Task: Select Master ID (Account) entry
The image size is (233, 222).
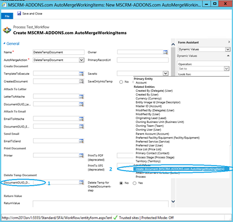Action: point(148,106)
